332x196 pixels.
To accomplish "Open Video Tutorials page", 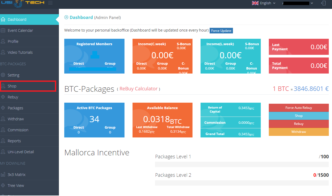I will click(x=29, y=52).
